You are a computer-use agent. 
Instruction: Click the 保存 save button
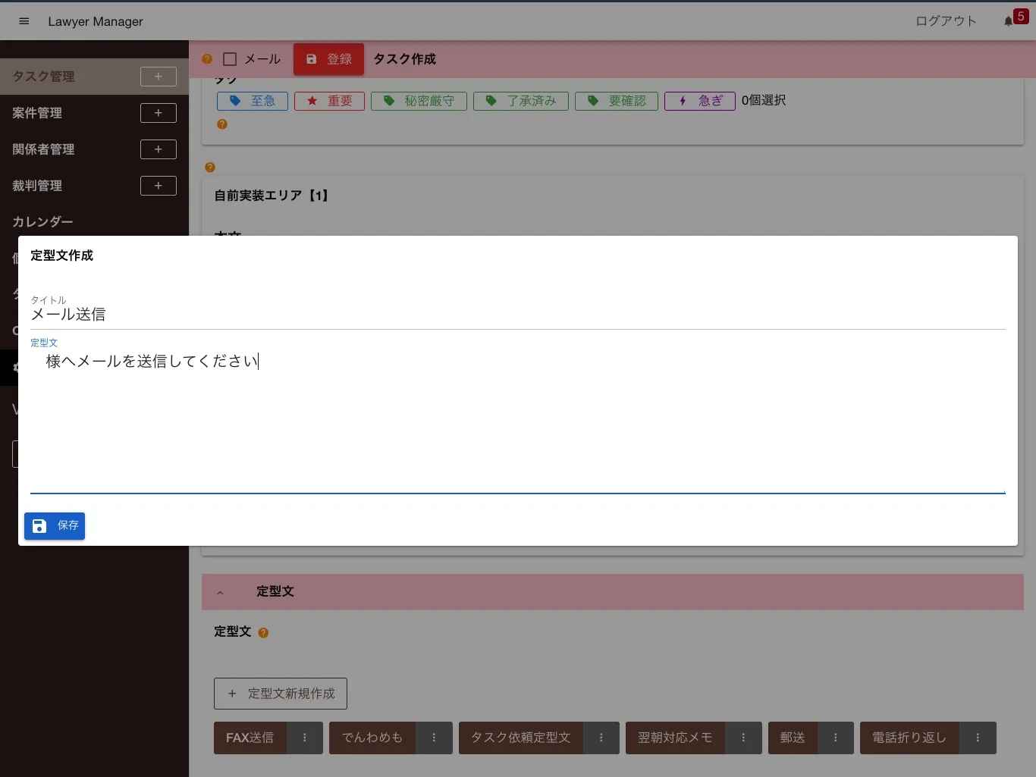coord(55,526)
